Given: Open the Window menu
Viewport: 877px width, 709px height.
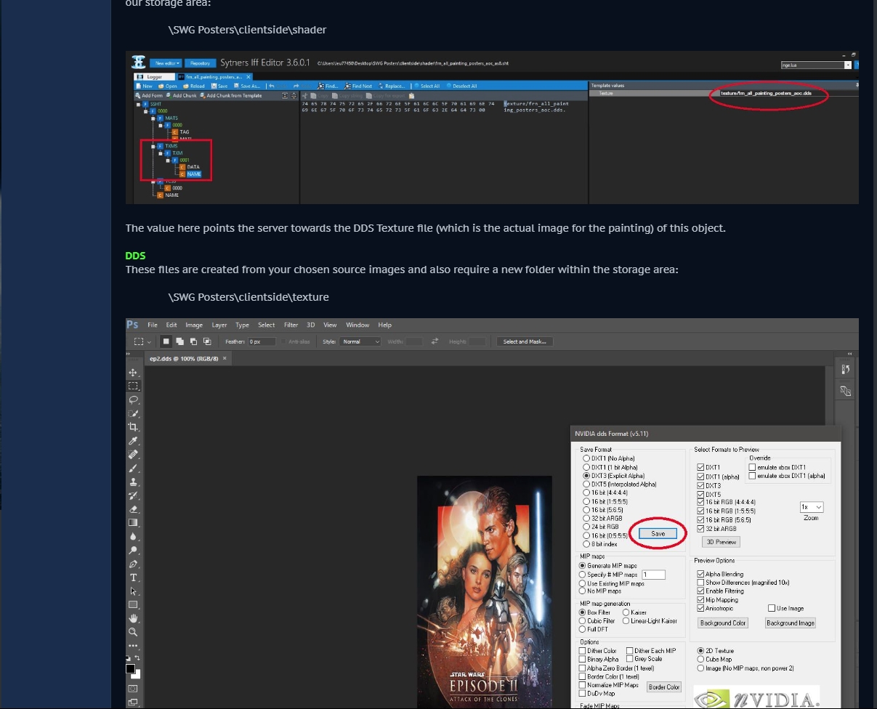Looking at the screenshot, I should pos(357,325).
